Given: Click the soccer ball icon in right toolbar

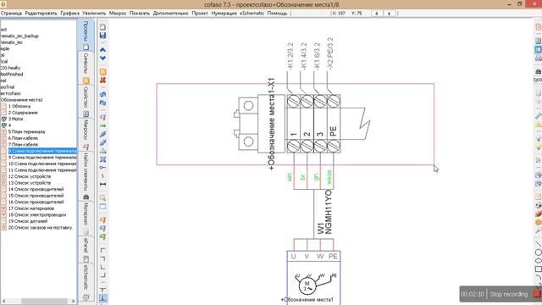Looking at the screenshot, I should (x=539, y=205).
